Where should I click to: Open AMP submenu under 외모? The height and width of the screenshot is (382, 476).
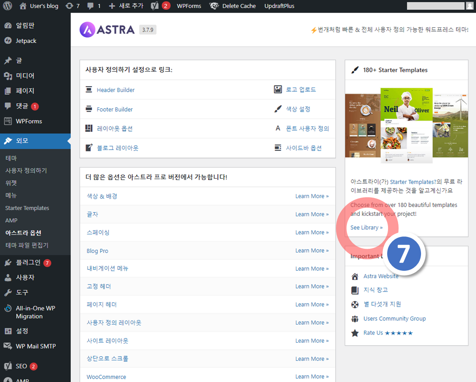click(x=11, y=220)
